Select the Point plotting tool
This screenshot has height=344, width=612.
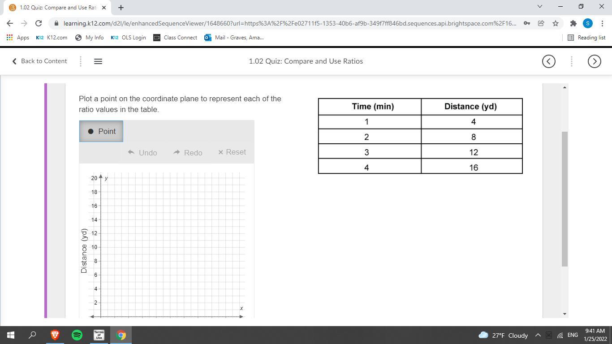tap(101, 131)
